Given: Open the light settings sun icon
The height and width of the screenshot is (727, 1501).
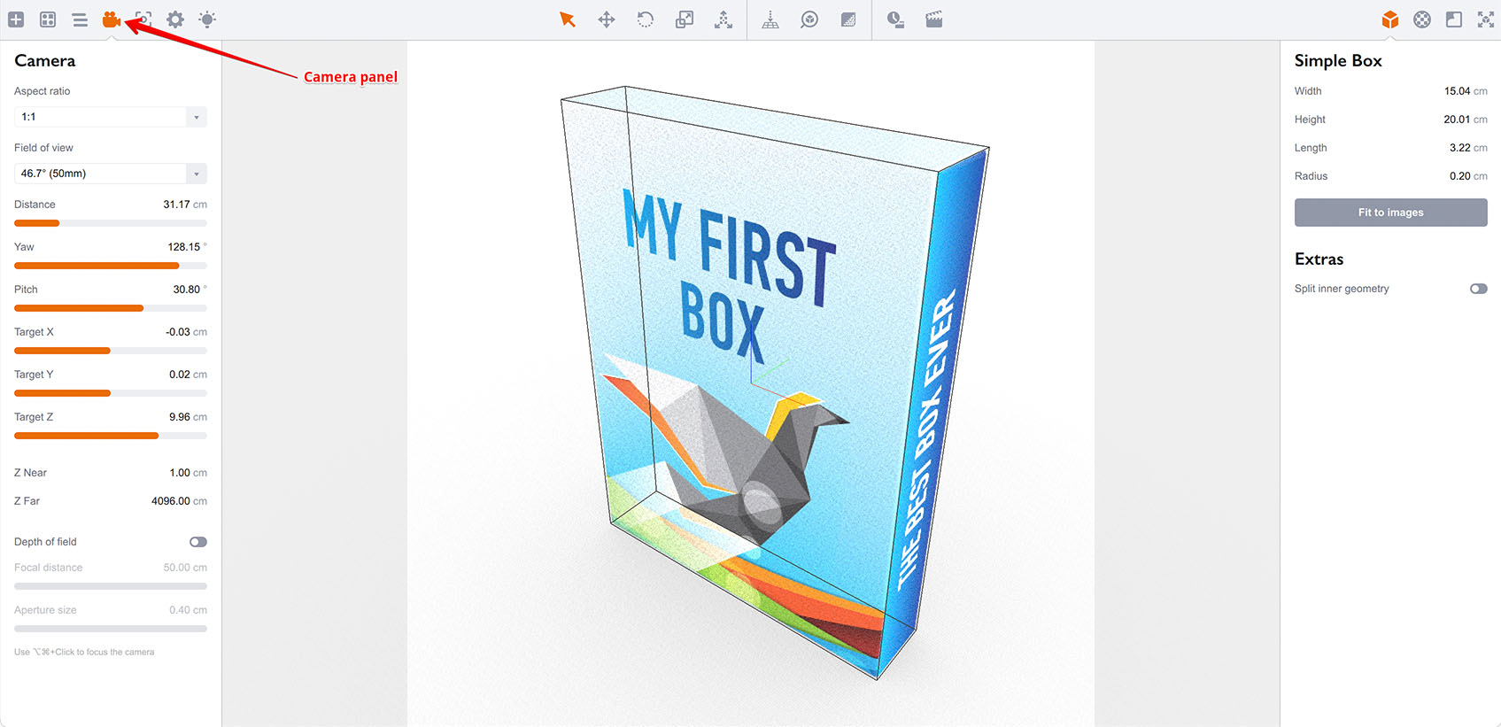Looking at the screenshot, I should (x=207, y=19).
